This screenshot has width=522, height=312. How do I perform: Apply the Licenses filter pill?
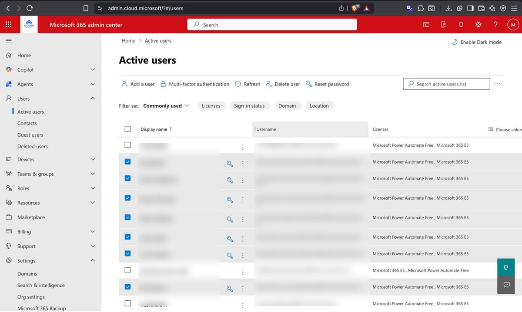pos(211,105)
